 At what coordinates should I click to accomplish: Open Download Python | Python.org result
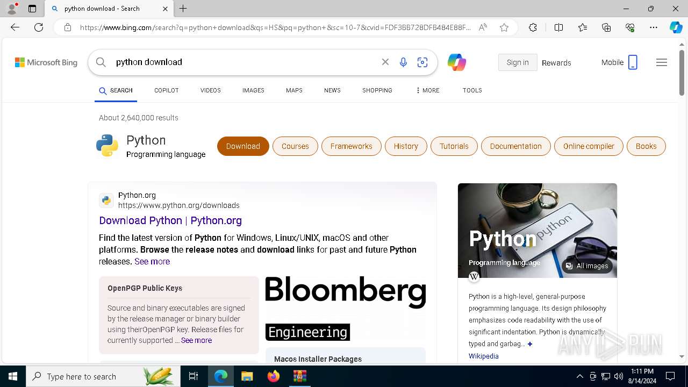[x=170, y=220]
